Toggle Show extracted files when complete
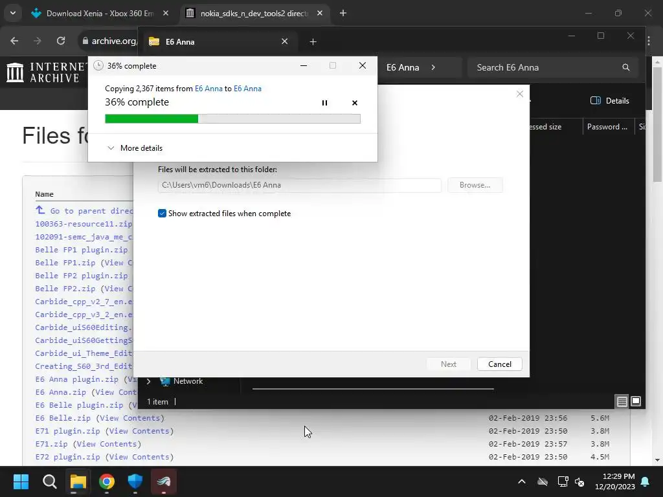Viewport: 663px width, 497px height. point(162,214)
